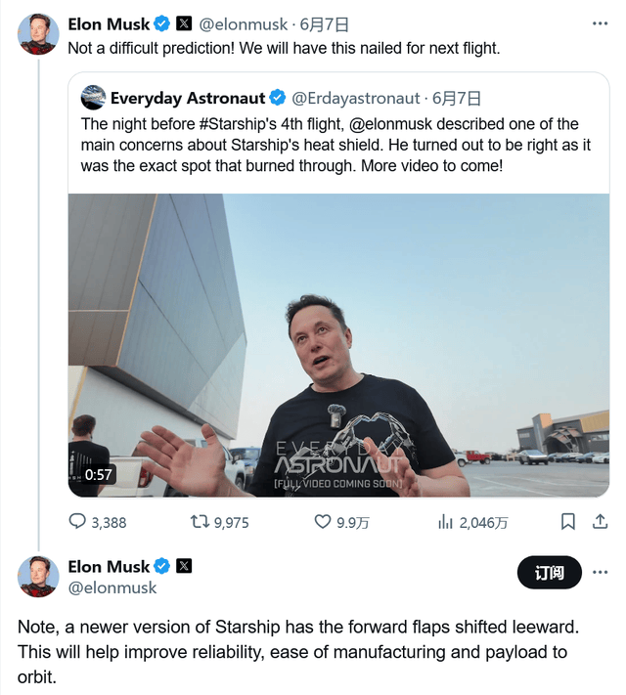Click the share upload icon

[601, 523]
